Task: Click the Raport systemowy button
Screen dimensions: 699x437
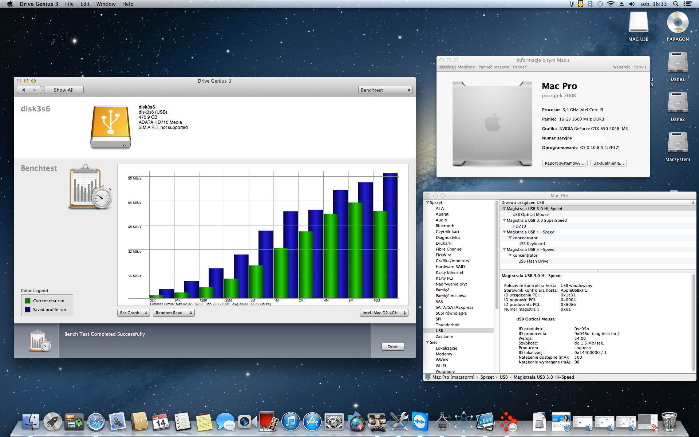Action: point(564,163)
